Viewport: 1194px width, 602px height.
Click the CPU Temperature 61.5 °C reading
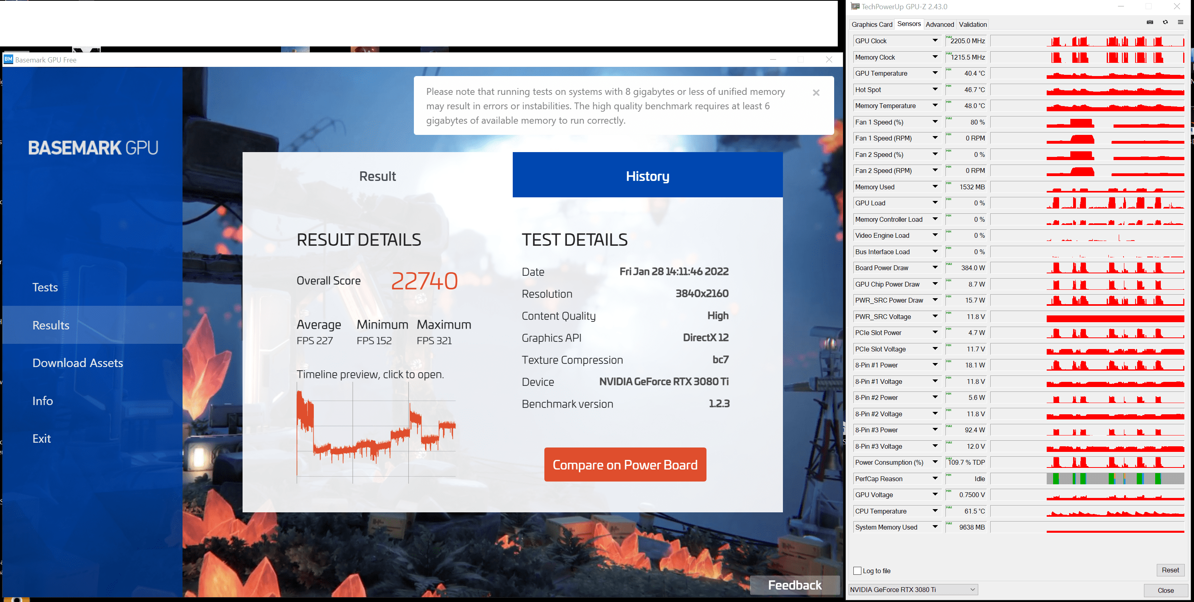point(967,511)
